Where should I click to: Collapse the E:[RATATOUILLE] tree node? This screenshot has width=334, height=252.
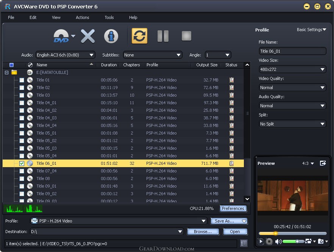pos(6,72)
